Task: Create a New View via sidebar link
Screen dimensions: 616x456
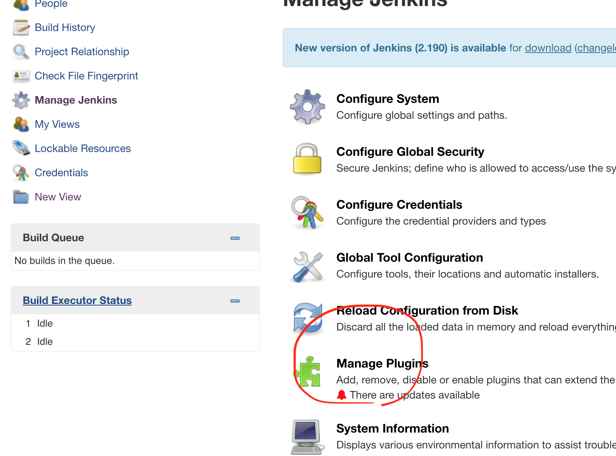Action: (x=58, y=197)
